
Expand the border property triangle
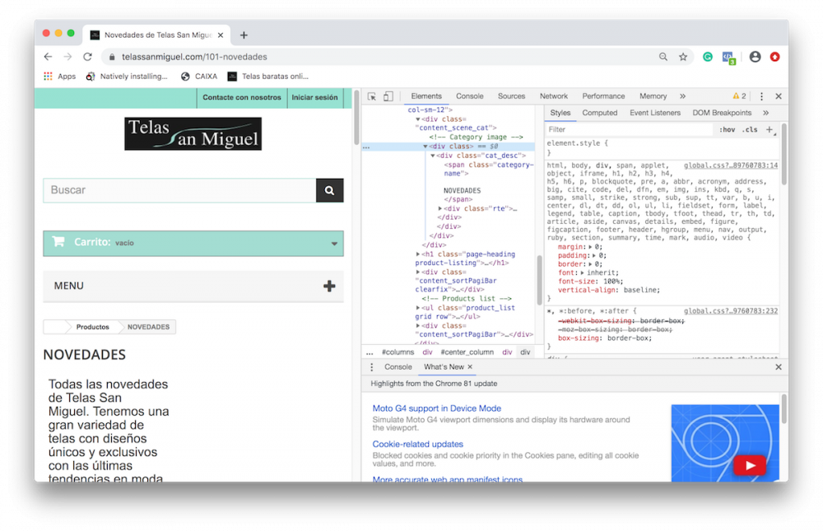[590, 264]
